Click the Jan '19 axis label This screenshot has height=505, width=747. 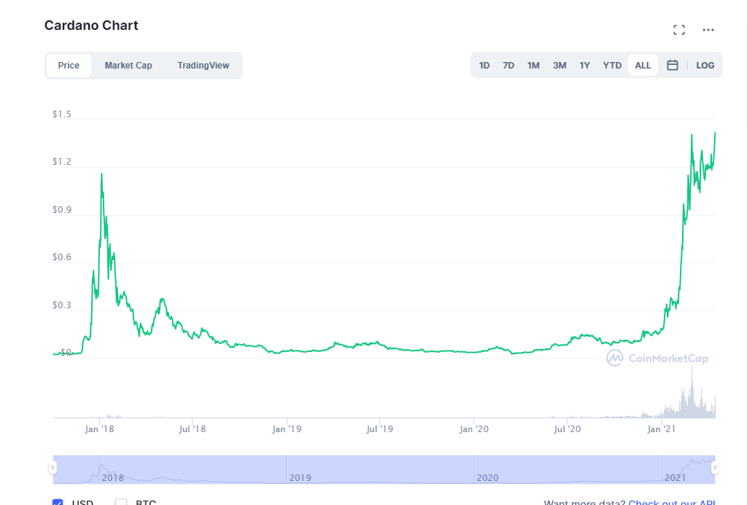[287, 429]
